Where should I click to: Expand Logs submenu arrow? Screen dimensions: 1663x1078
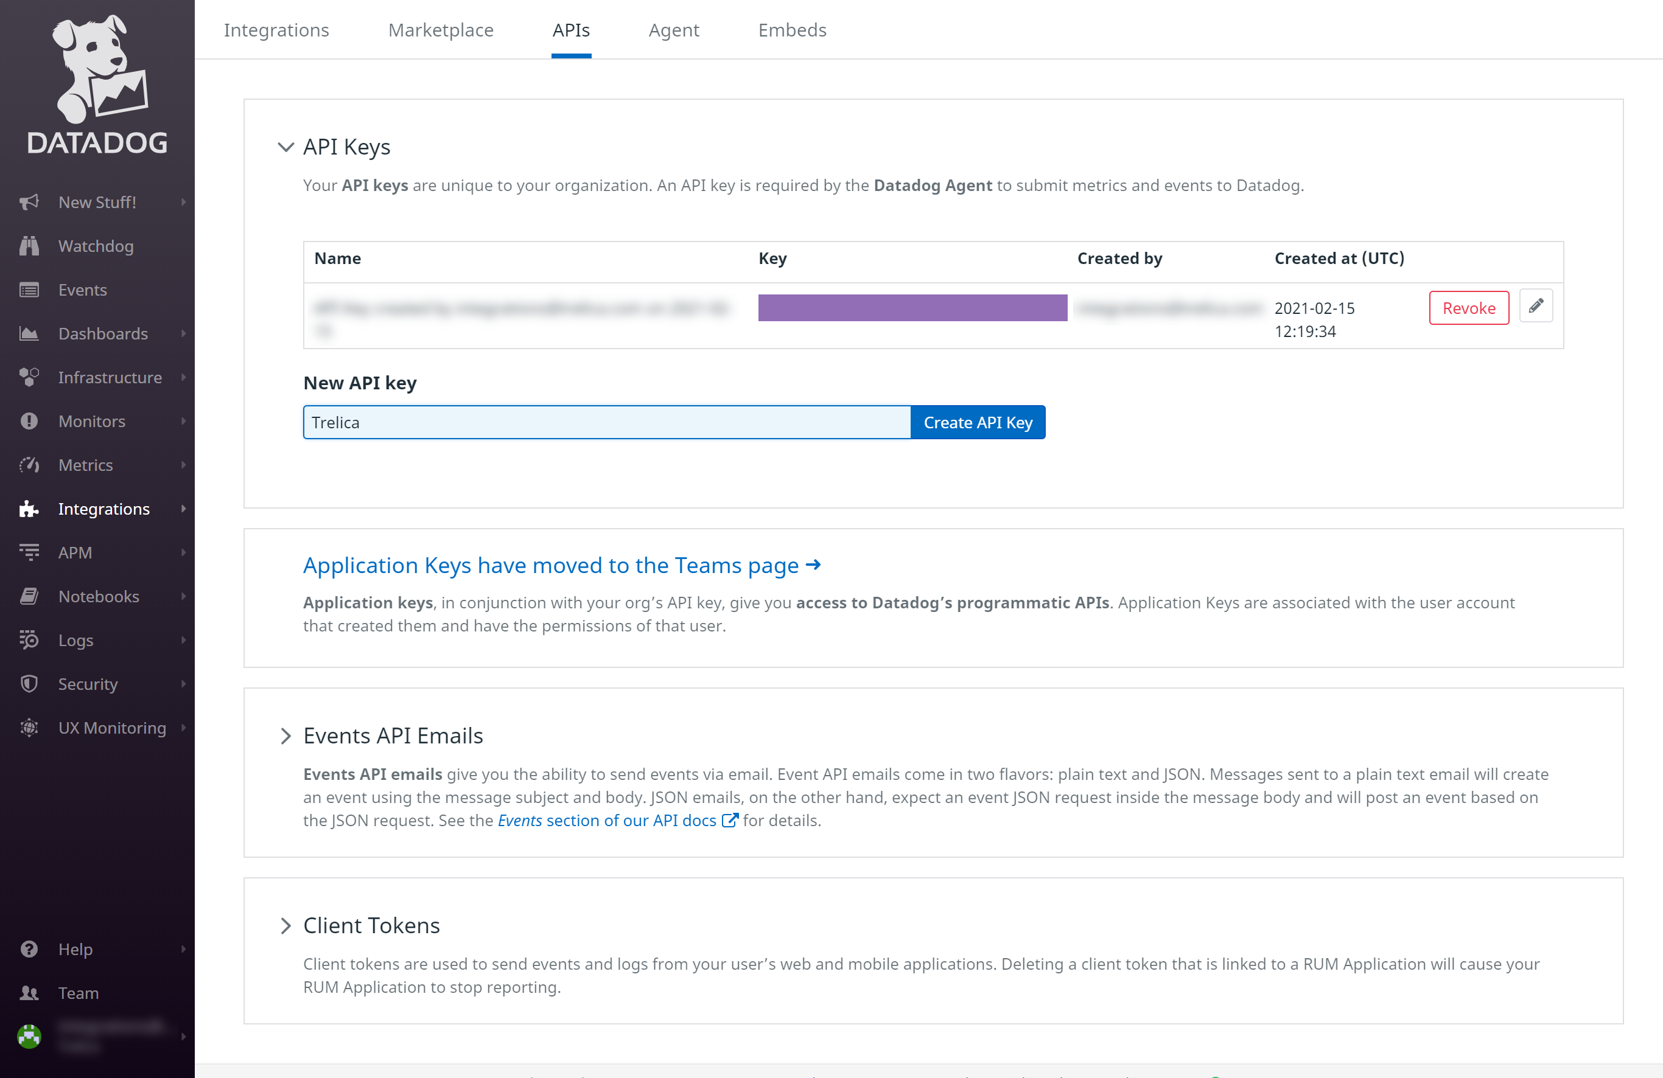[184, 640]
